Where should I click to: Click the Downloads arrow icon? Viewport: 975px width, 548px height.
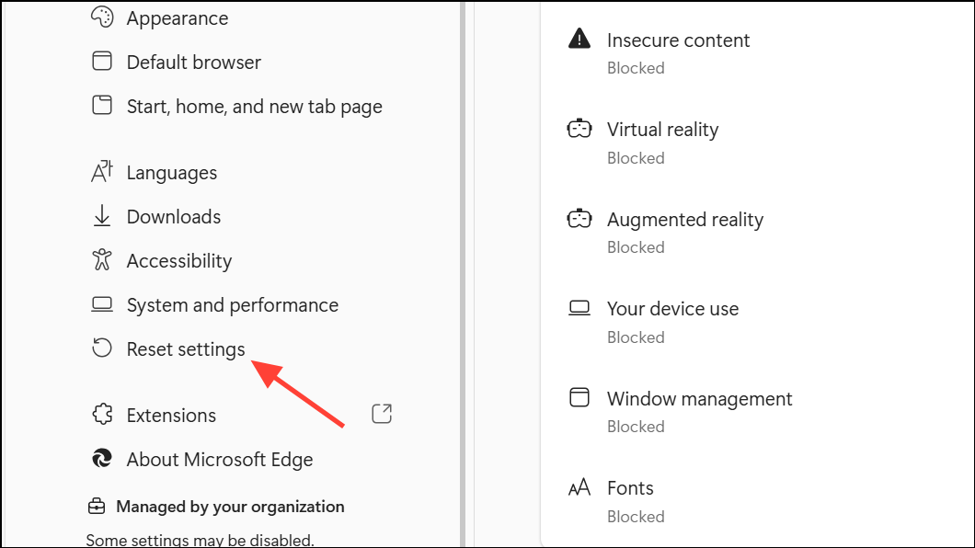coord(101,216)
